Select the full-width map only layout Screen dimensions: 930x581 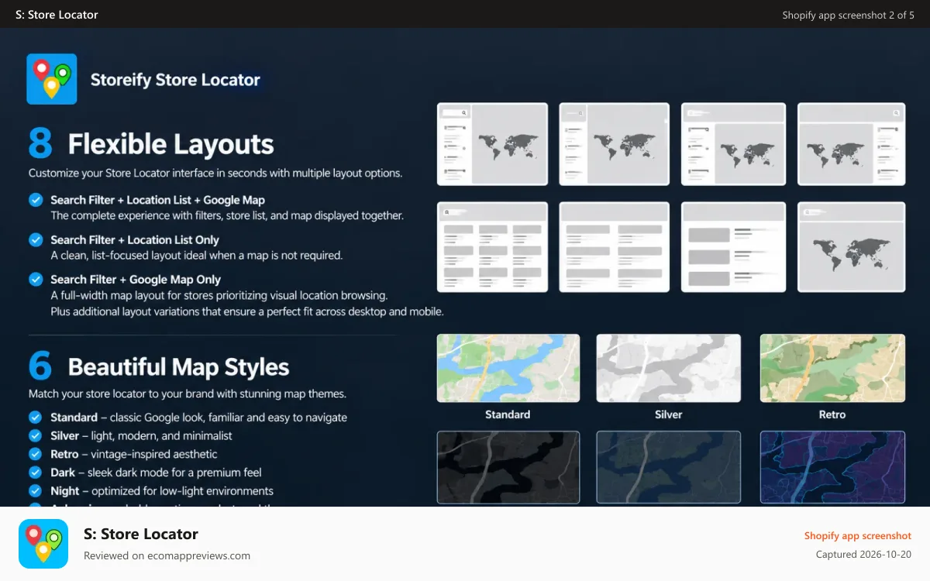(x=851, y=247)
